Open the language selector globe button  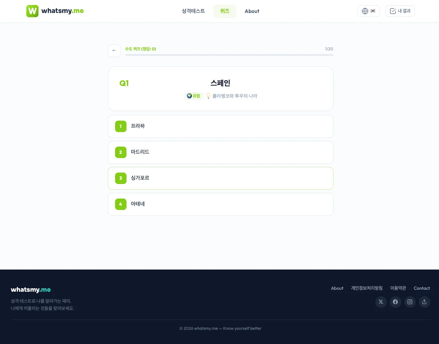(x=369, y=11)
